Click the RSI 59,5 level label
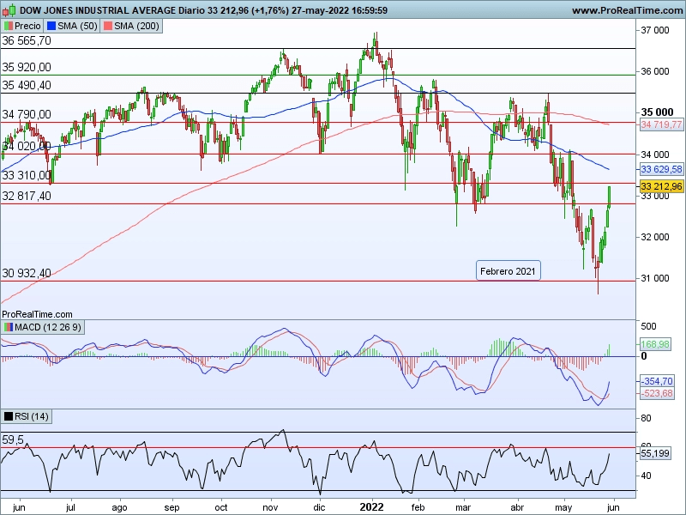The image size is (686, 515). click(13, 439)
